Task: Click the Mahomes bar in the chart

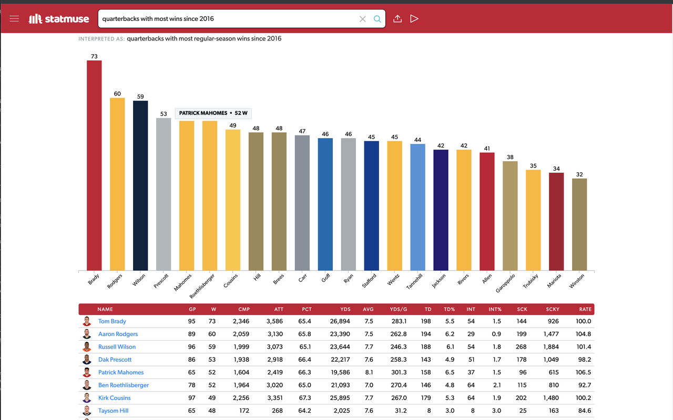Action: tap(187, 196)
